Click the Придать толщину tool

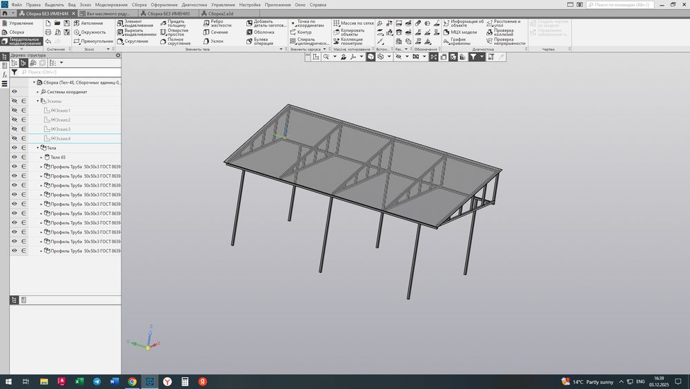point(172,23)
